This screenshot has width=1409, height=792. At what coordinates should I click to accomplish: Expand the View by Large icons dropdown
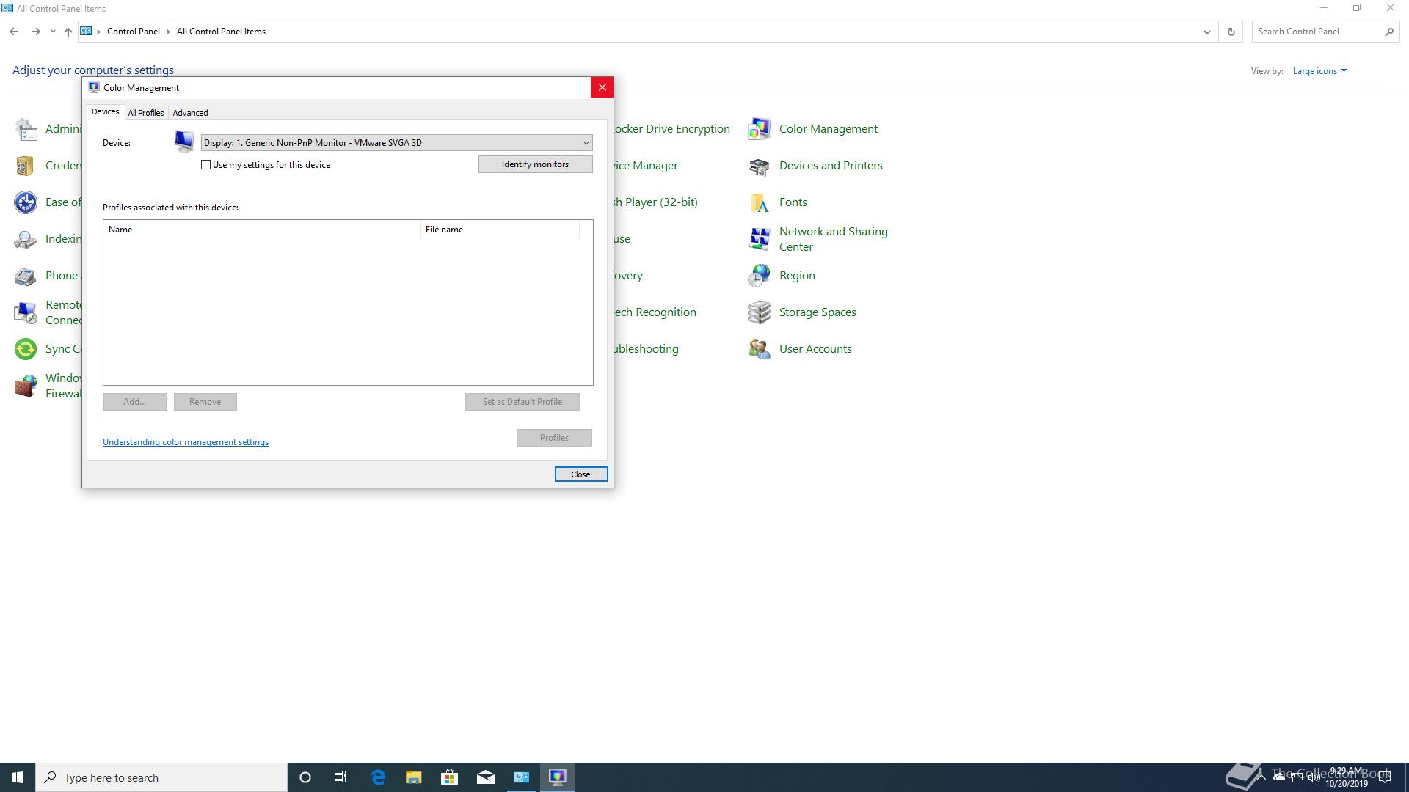[x=1319, y=71]
